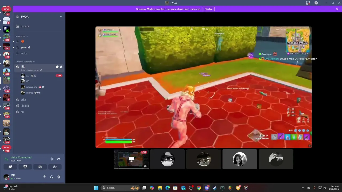
Task: Open the server with 297 badge
Action: 6,38
